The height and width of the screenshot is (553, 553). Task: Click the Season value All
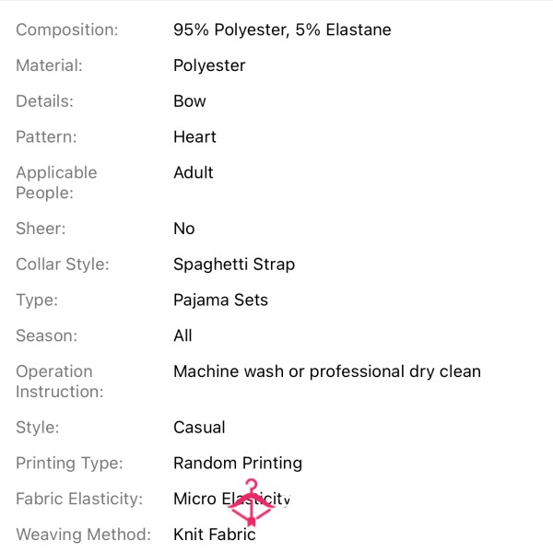pos(182,335)
